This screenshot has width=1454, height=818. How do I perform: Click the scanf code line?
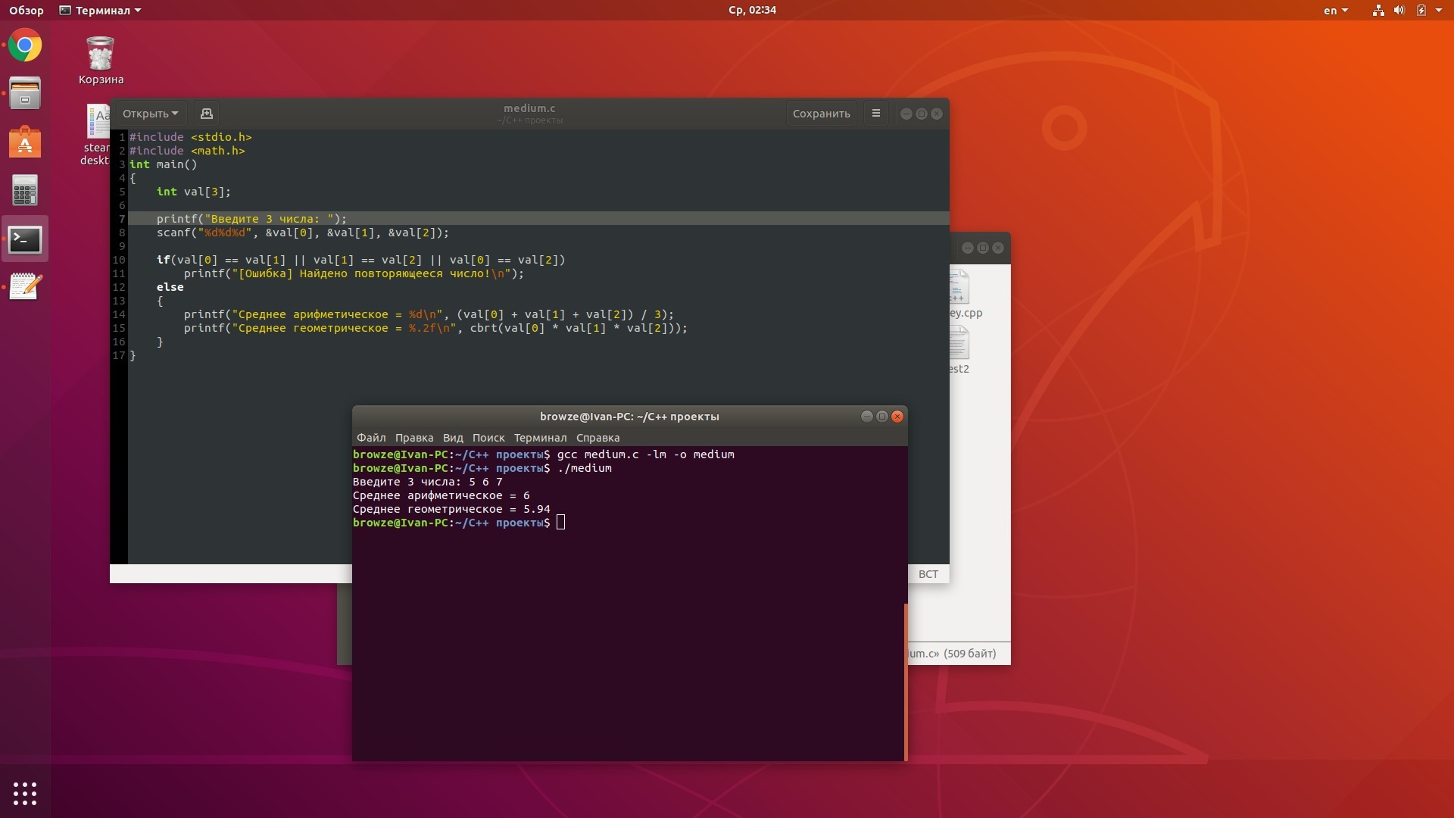click(302, 233)
